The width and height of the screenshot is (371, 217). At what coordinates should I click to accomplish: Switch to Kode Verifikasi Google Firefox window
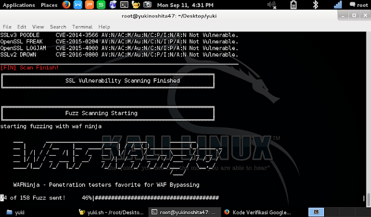[x=257, y=212]
